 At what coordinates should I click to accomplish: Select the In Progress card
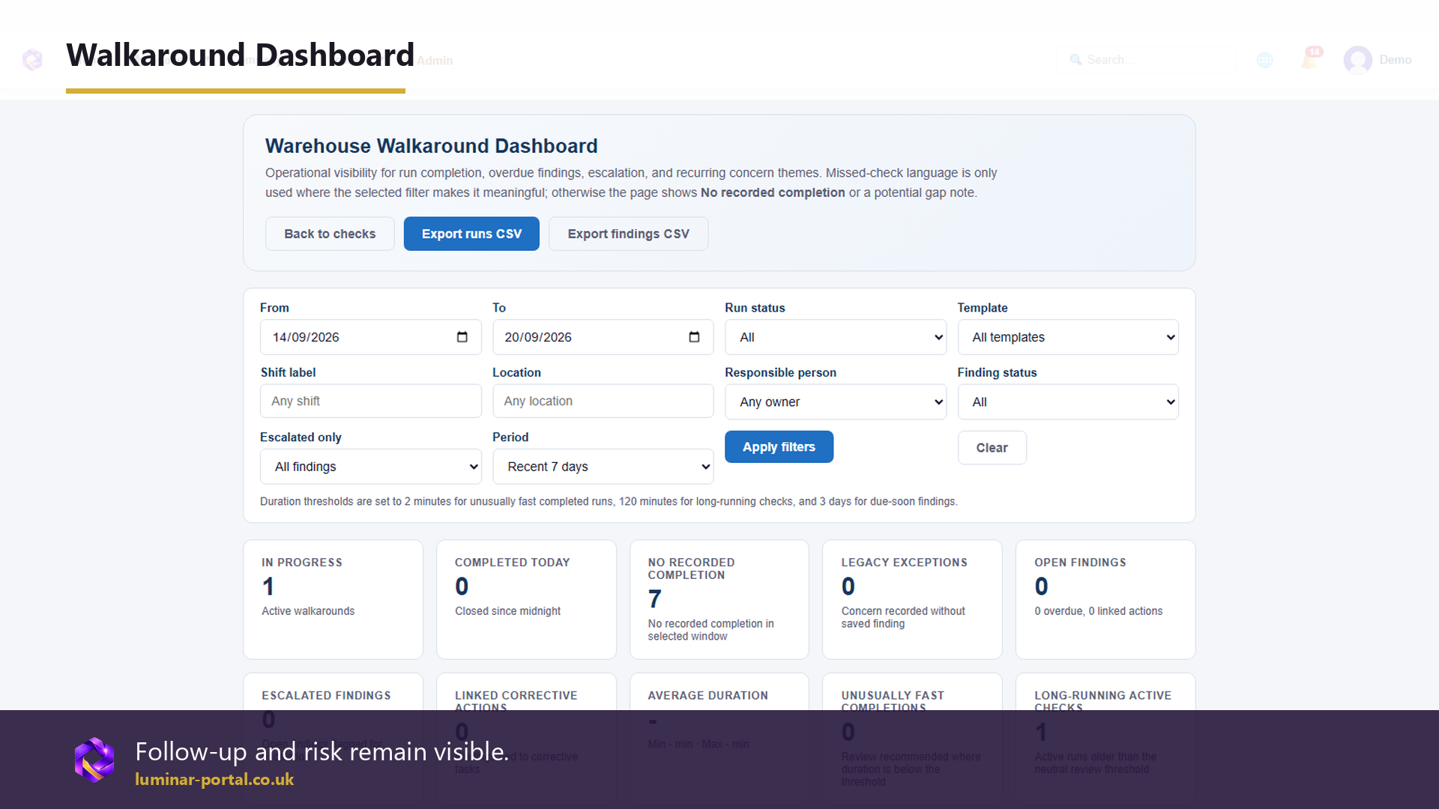point(333,599)
